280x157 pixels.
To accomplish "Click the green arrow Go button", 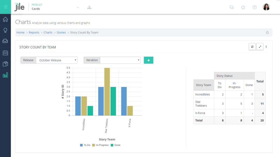I will pyautogui.click(x=148, y=60).
